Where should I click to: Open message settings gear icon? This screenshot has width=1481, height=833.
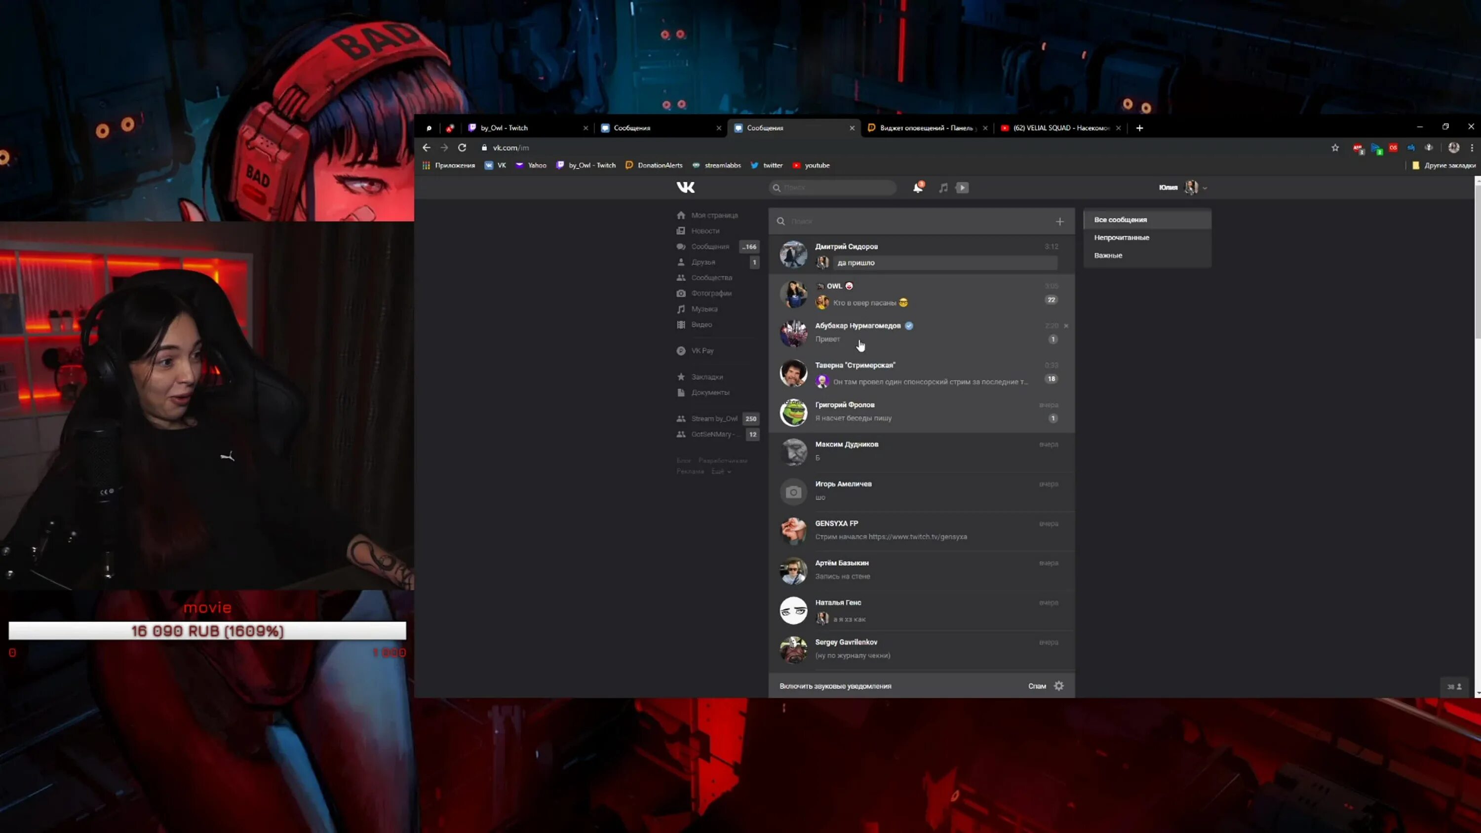click(x=1059, y=686)
